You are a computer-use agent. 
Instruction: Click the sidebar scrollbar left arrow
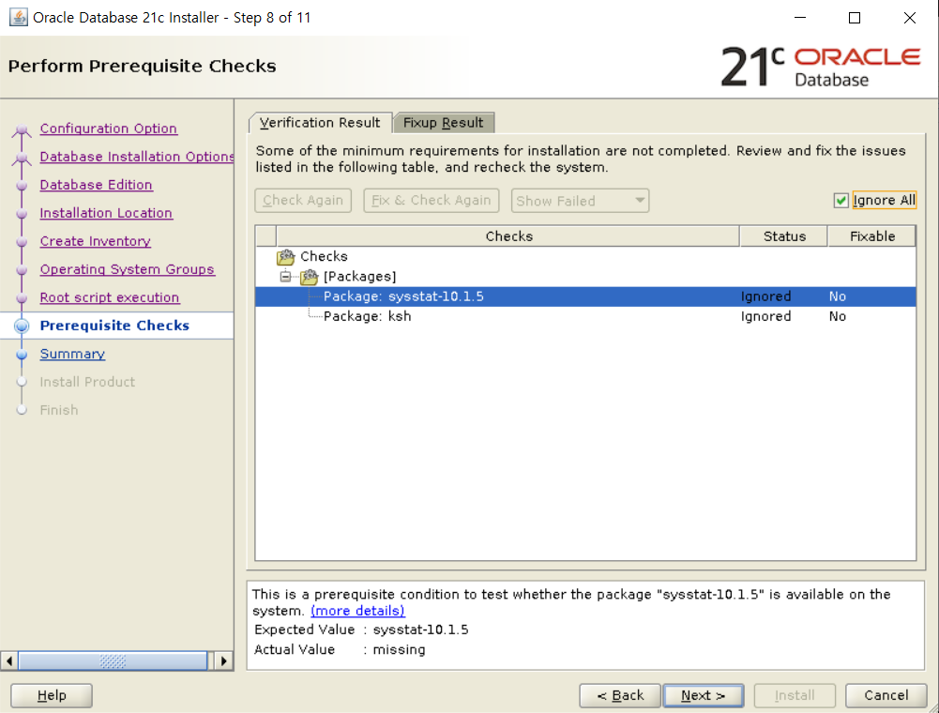click(9, 661)
